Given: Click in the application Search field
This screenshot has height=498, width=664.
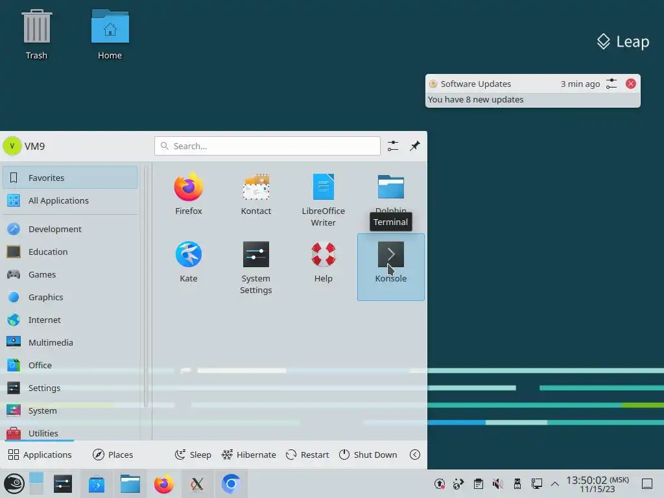Looking at the screenshot, I should (267, 146).
